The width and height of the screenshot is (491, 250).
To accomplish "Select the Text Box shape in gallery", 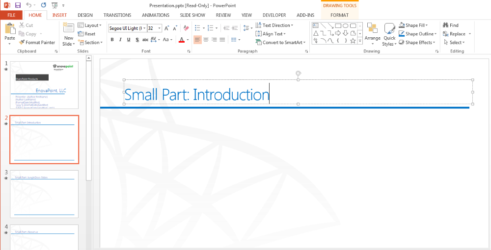I will 316,25.
